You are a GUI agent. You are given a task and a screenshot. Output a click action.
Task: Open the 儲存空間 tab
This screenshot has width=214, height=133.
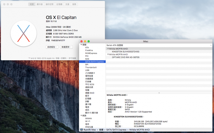49,4
